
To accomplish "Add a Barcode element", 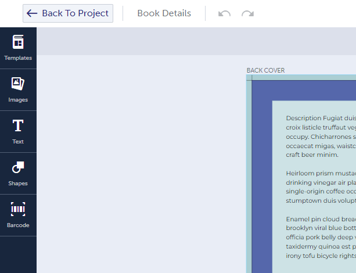I will (x=18, y=215).
